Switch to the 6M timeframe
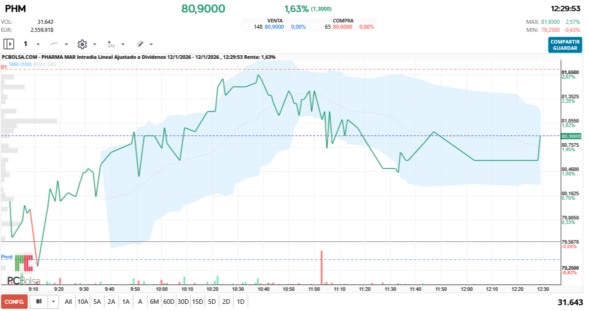 point(154,302)
